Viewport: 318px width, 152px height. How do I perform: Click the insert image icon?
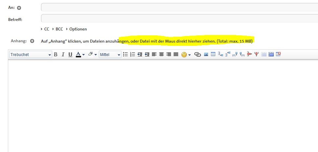click(206, 55)
